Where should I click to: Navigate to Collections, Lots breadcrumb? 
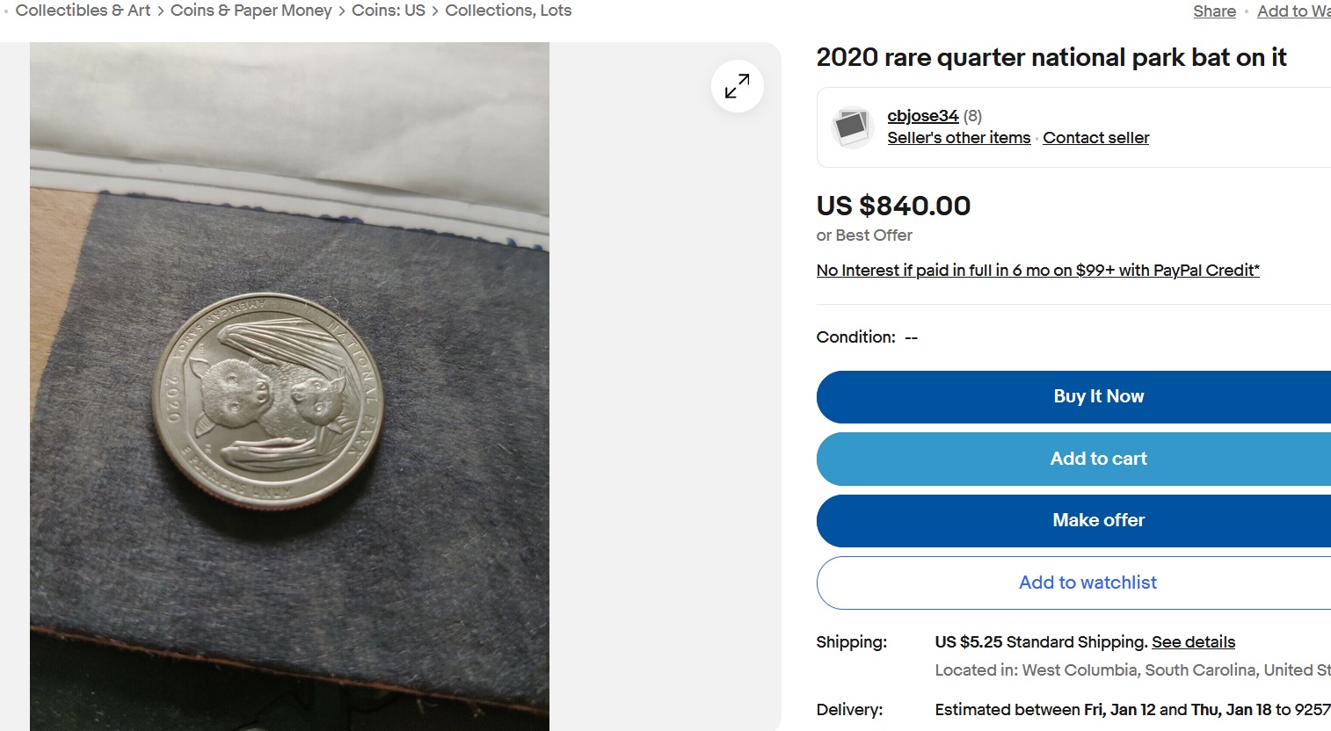click(x=508, y=11)
